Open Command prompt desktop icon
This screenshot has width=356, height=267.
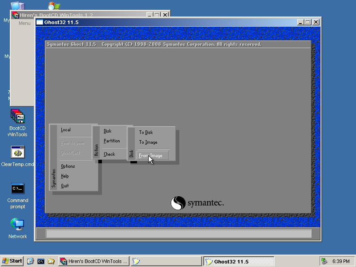click(17, 196)
